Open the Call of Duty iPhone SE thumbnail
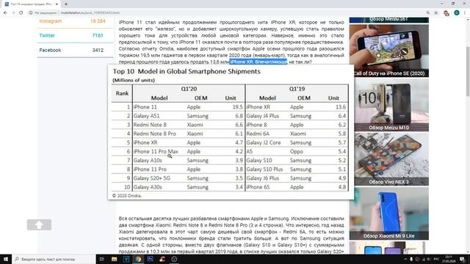The image size is (470, 264). click(x=388, y=51)
